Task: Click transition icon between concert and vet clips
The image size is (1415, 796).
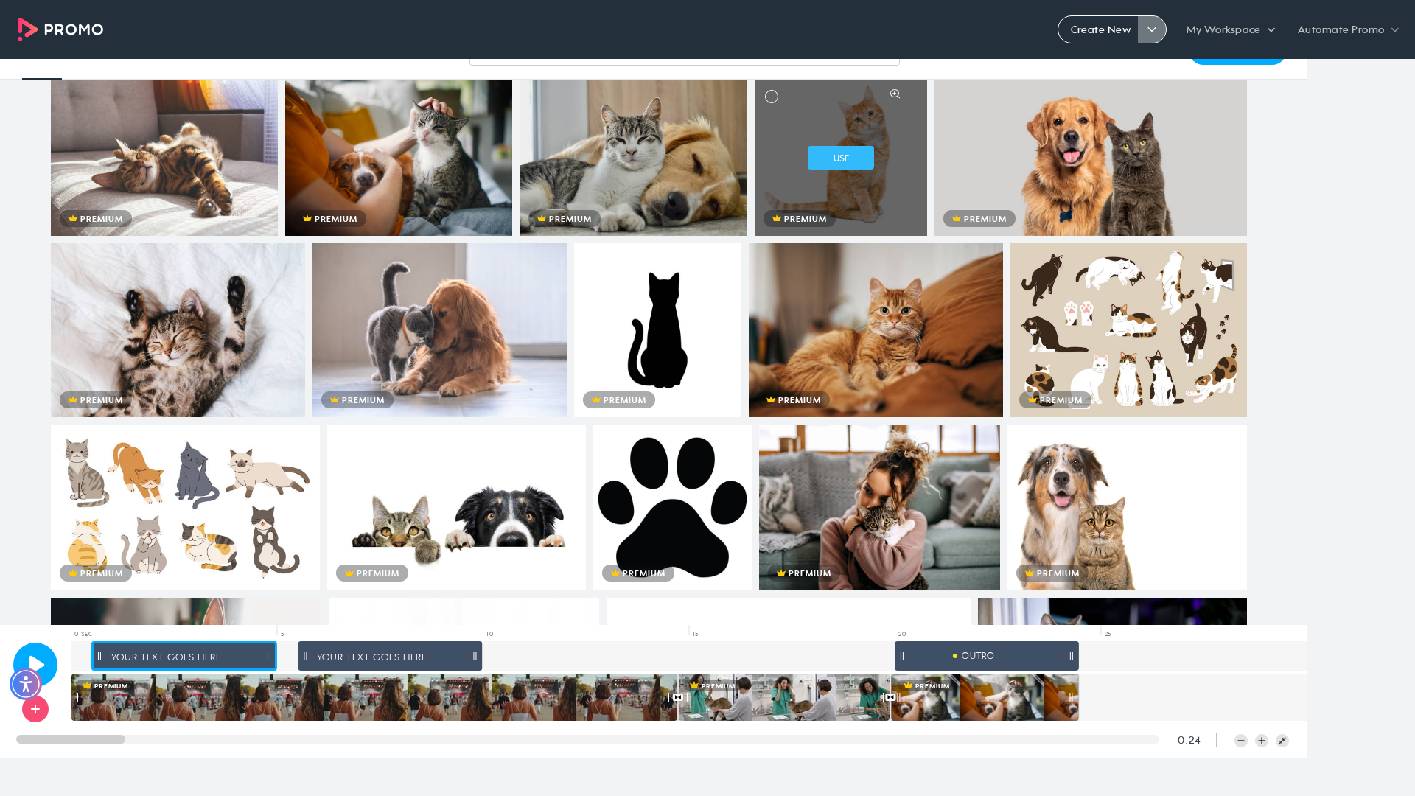Action: tap(678, 697)
